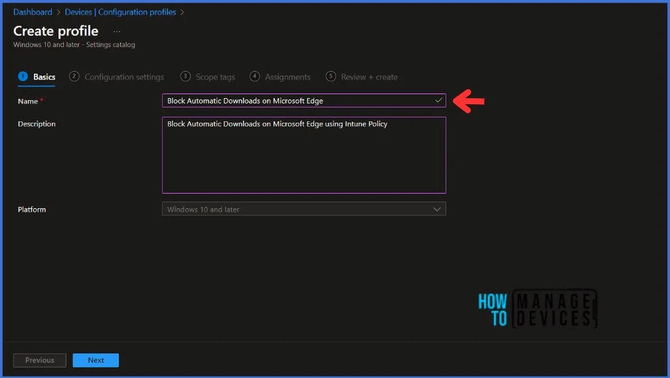Click inside the Description text area

(304, 155)
